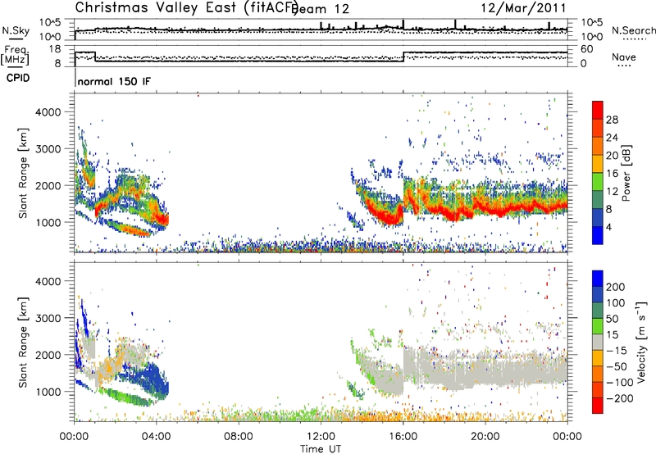The width and height of the screenshot is (656, 454).
Task: Click the date '12/Mar/2011'
Action: 523,8
